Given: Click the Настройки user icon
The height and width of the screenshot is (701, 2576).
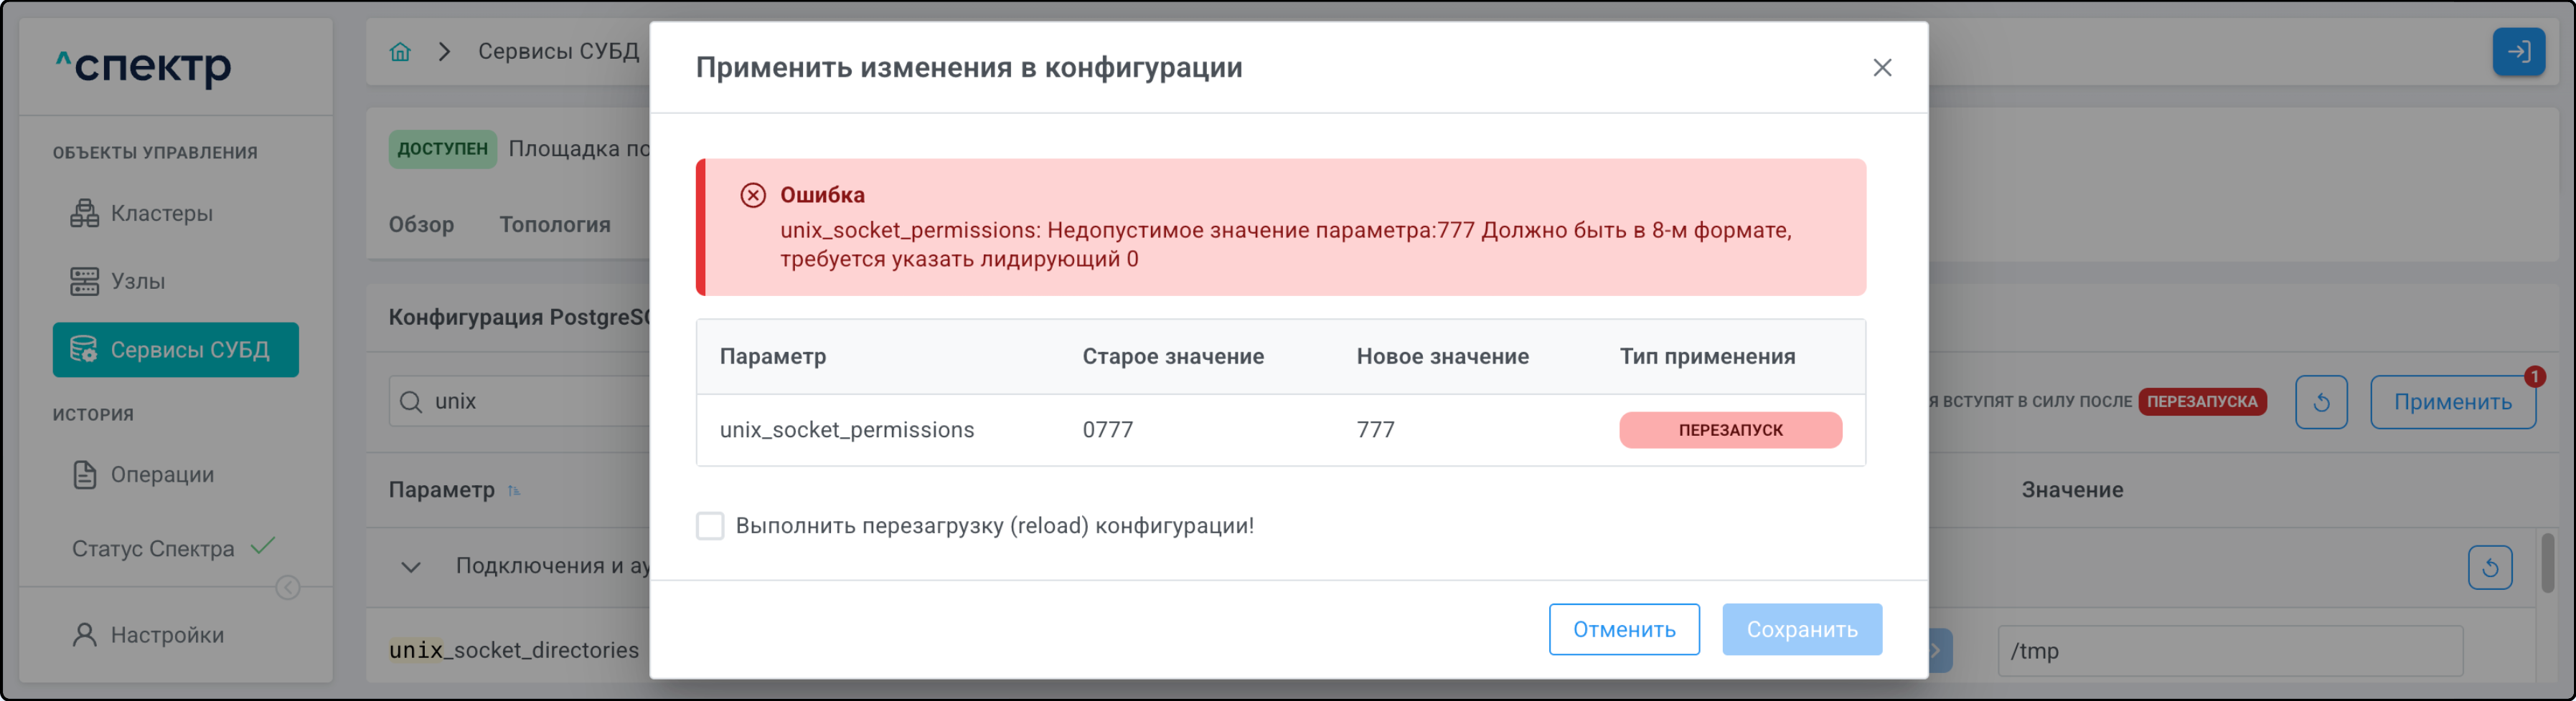Looking at the screenshot, I should (85, 635).
